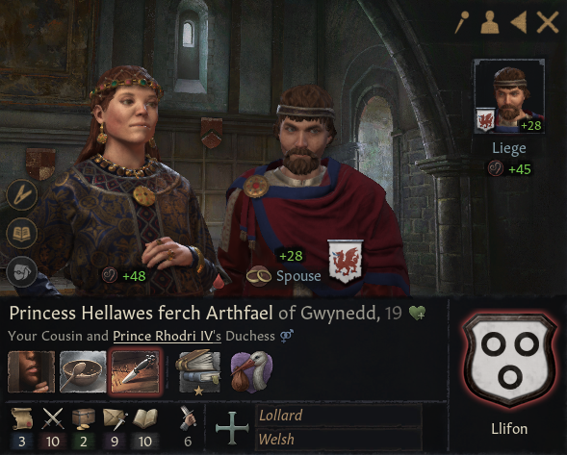Click the bowl and spoon trait icon
Image resolution: width=567 pixels, height=455 pixels.
83,371
